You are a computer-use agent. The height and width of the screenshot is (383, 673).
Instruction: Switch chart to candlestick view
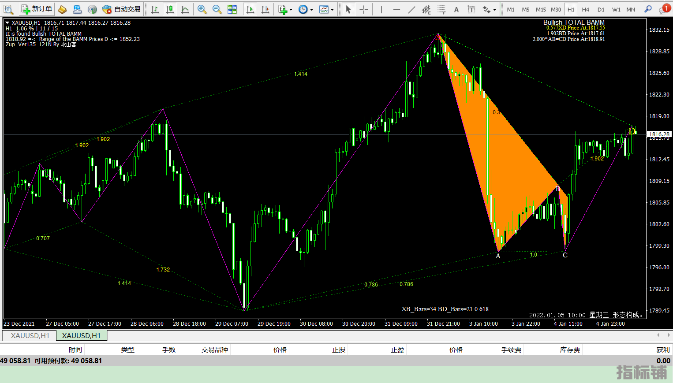[170, 9]
